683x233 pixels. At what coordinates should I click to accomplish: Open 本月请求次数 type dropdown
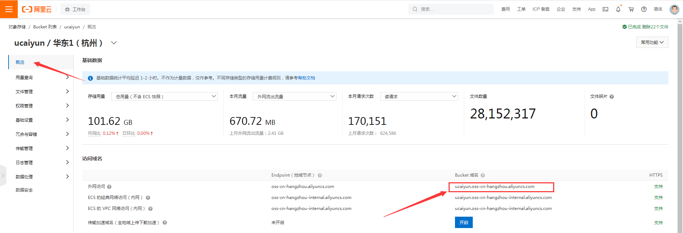coord(419,96)
